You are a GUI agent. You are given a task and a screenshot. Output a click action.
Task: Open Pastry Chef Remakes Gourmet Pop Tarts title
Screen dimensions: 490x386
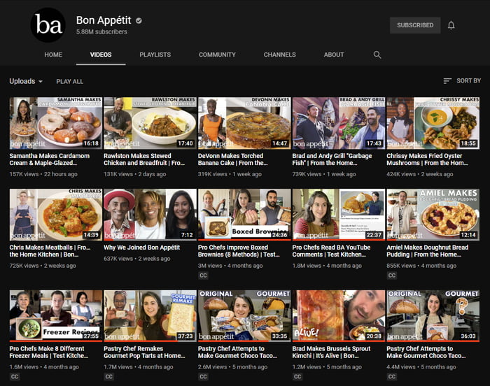pyautogui.click(x=144, y=352)
